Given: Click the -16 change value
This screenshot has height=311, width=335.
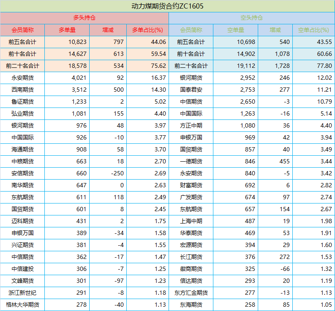Looking at the screenshot, I should point(285,113).
